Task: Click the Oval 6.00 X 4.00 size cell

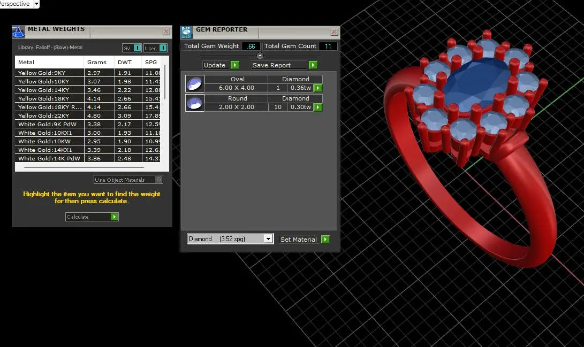Action: [236, 88]
